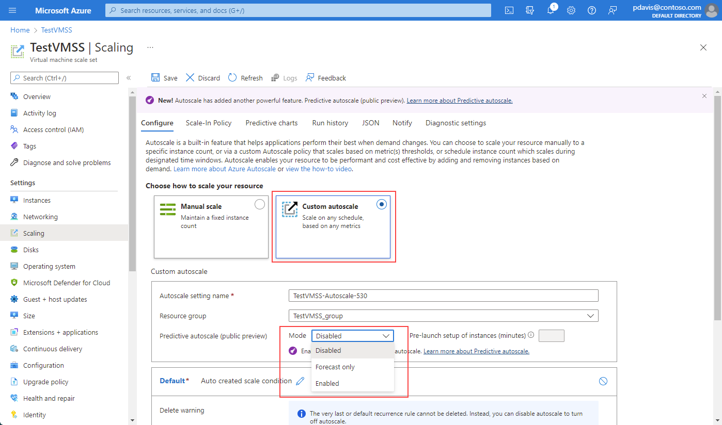
Task: Open the Predictive charts tab
Action: [272, 123]
